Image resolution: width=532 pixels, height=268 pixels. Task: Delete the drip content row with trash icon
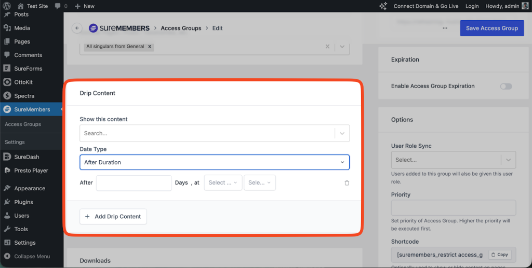click(x=347, y=183)
